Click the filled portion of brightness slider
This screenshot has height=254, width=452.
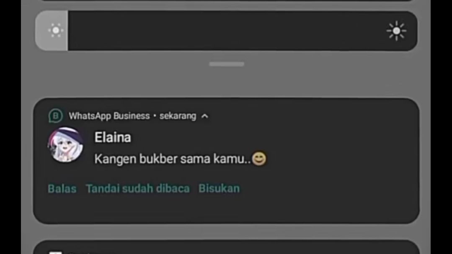[52, 31]
